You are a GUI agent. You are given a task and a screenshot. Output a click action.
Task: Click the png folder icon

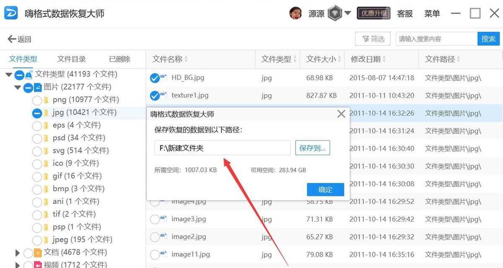click(46, 100)
